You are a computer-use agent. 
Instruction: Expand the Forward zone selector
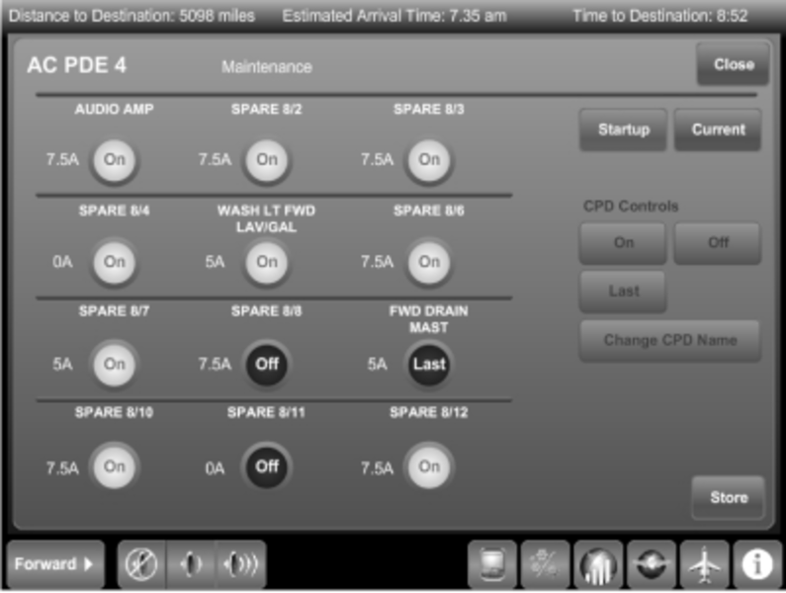[x=54, y=564]
